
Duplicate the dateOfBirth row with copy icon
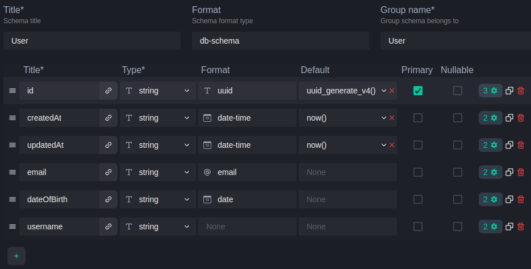click(509, 199)
